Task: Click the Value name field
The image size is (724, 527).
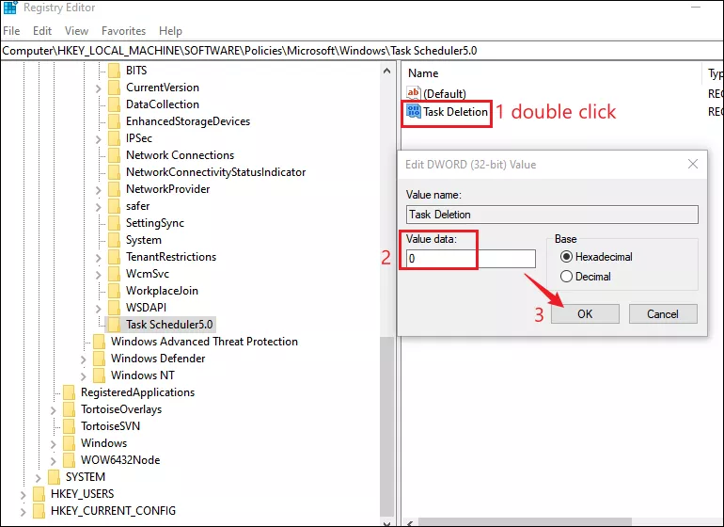Action: (552, 215)
